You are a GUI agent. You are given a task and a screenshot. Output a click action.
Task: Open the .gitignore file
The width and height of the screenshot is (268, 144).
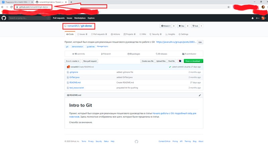tap(74, 72)
